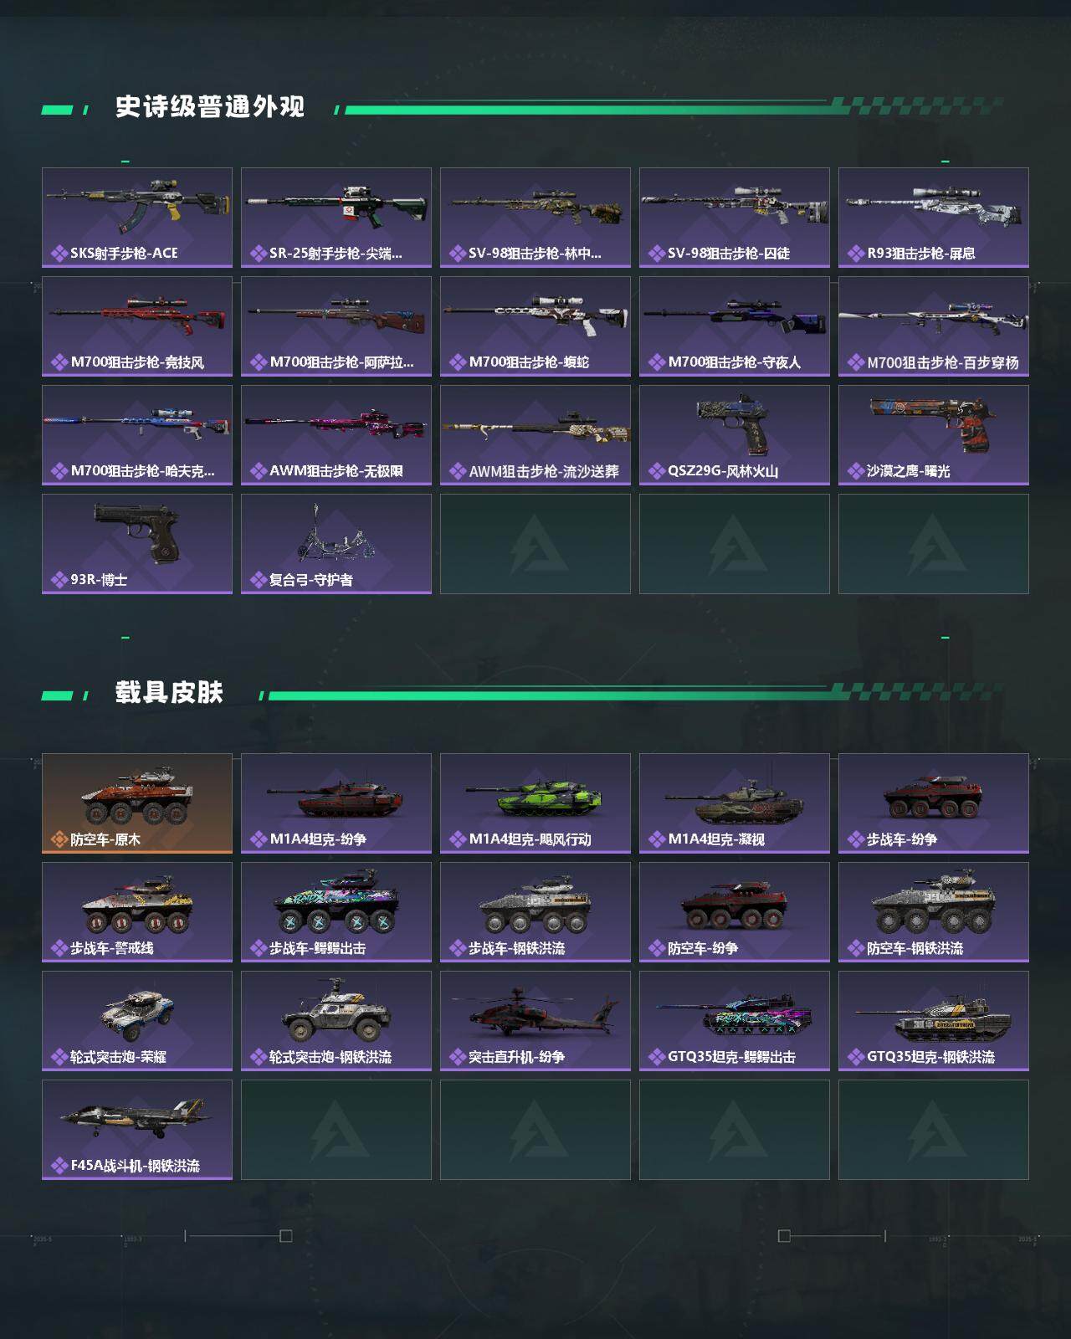Click the 史诗级普通外观 section heading
Screen dimensions: 1071x1339
(x=210, y=107)
